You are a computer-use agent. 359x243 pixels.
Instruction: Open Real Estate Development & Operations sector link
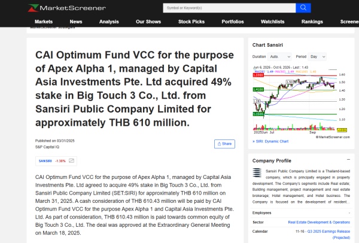tap(318, 221)
